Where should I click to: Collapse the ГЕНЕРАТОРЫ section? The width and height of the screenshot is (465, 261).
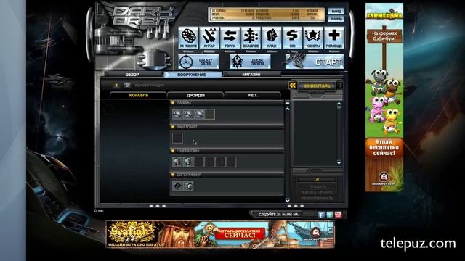[x=173, y=151]
